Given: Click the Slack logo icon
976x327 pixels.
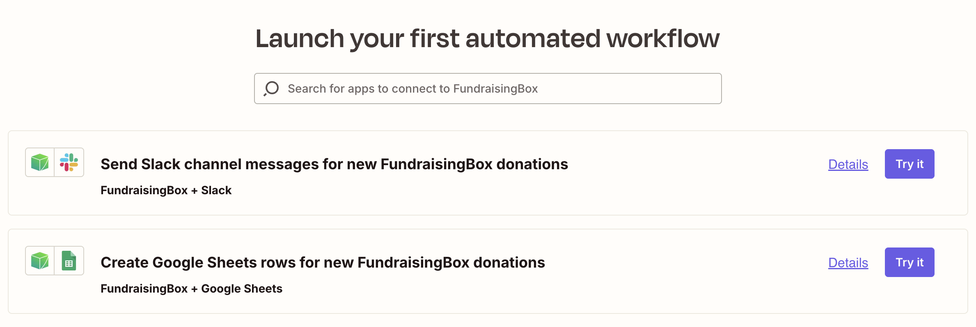Looking at the screenshot, I should (x=69, y=162).
